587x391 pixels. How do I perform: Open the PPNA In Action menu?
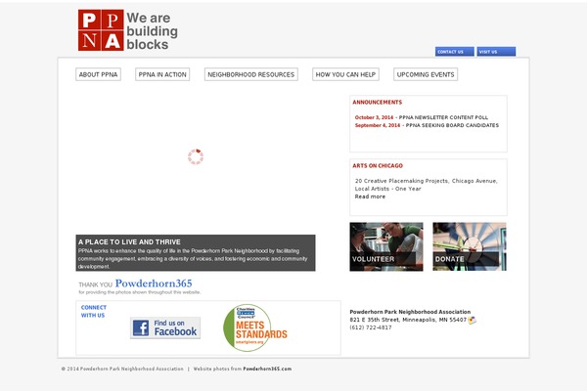coord(162,74)
